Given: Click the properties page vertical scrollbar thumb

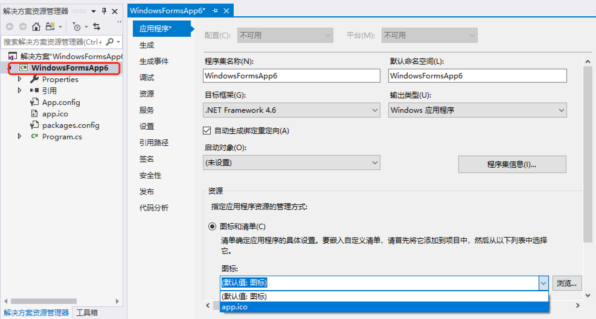Looking at the screenshot, I should 588,154.
